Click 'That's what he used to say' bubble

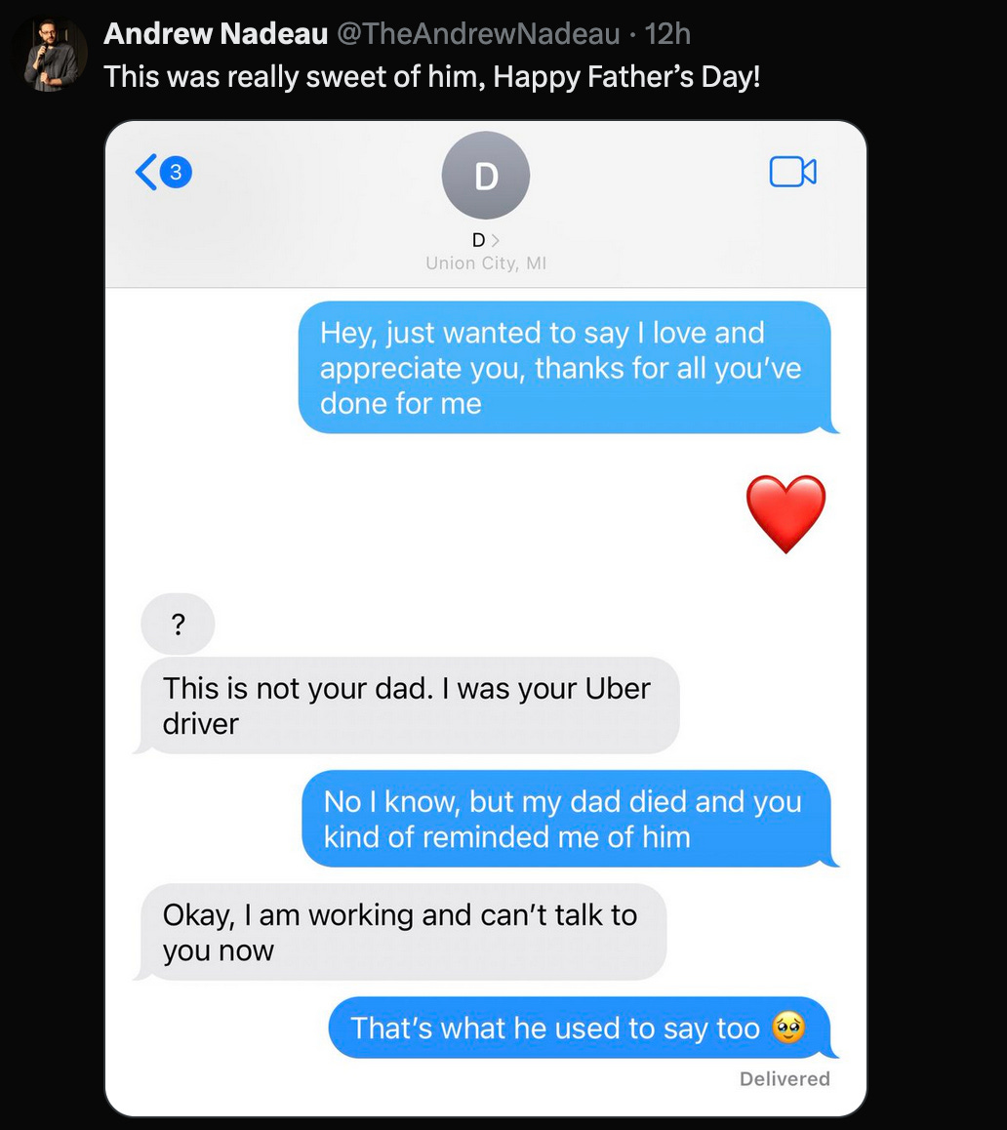pos(580,1028)
